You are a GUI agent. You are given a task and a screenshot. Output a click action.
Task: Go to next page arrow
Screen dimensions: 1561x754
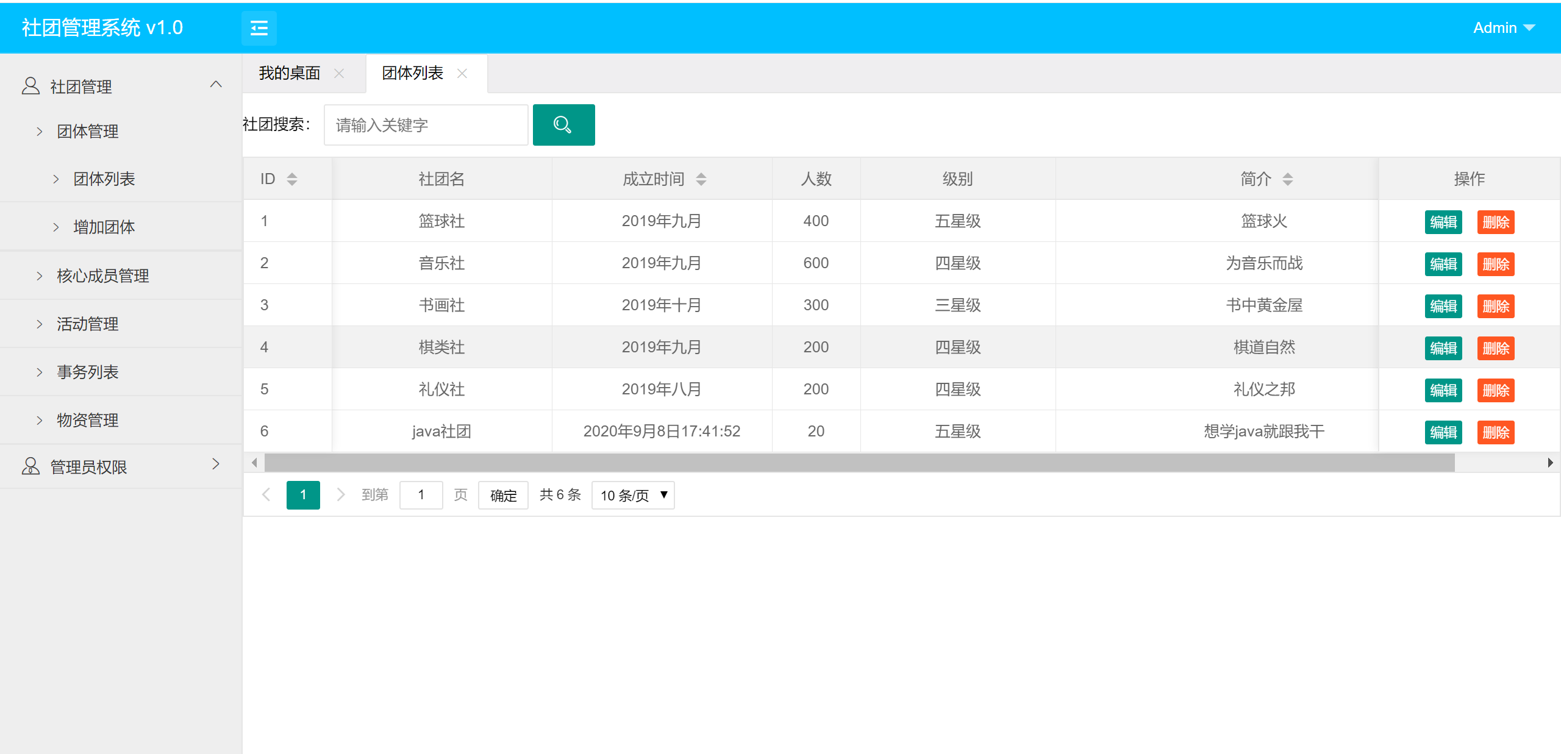340,494
